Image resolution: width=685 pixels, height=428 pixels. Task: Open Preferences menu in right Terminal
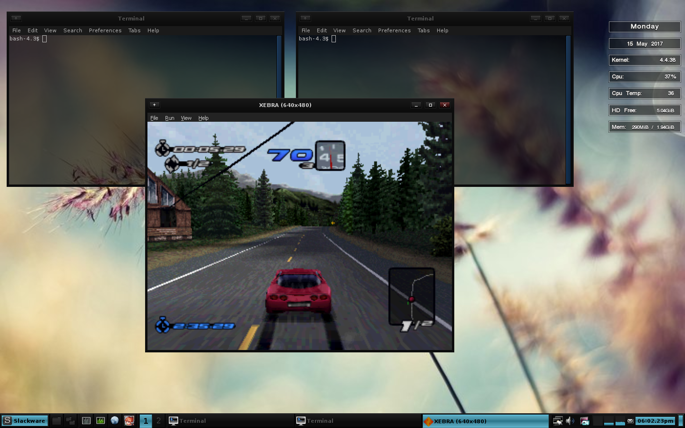pos(394,30)
